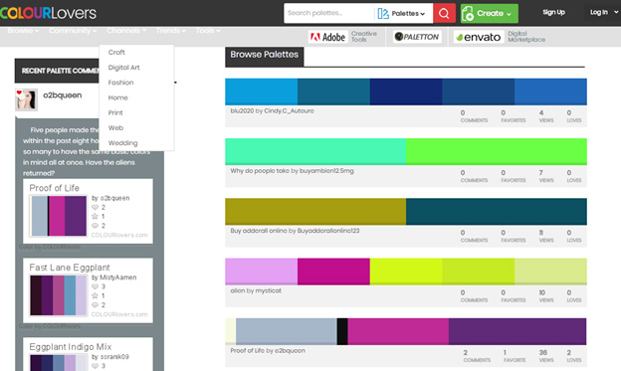The image size is (621, 371).
Task: Click the comments bubble icon in Fast Lane Eggplant card
Action: coord(95,304)
